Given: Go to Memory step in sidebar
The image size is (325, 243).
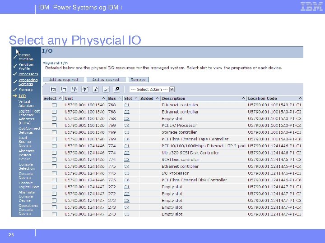Looking at the screenshot, I should (x=25, y=90).
